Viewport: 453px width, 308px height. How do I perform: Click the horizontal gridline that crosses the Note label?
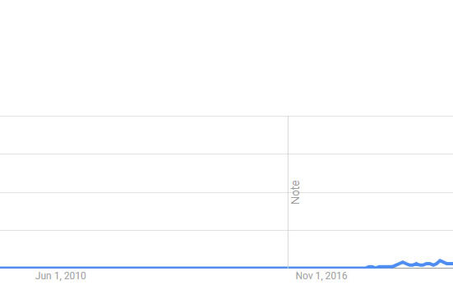click(x=227, y=192)
